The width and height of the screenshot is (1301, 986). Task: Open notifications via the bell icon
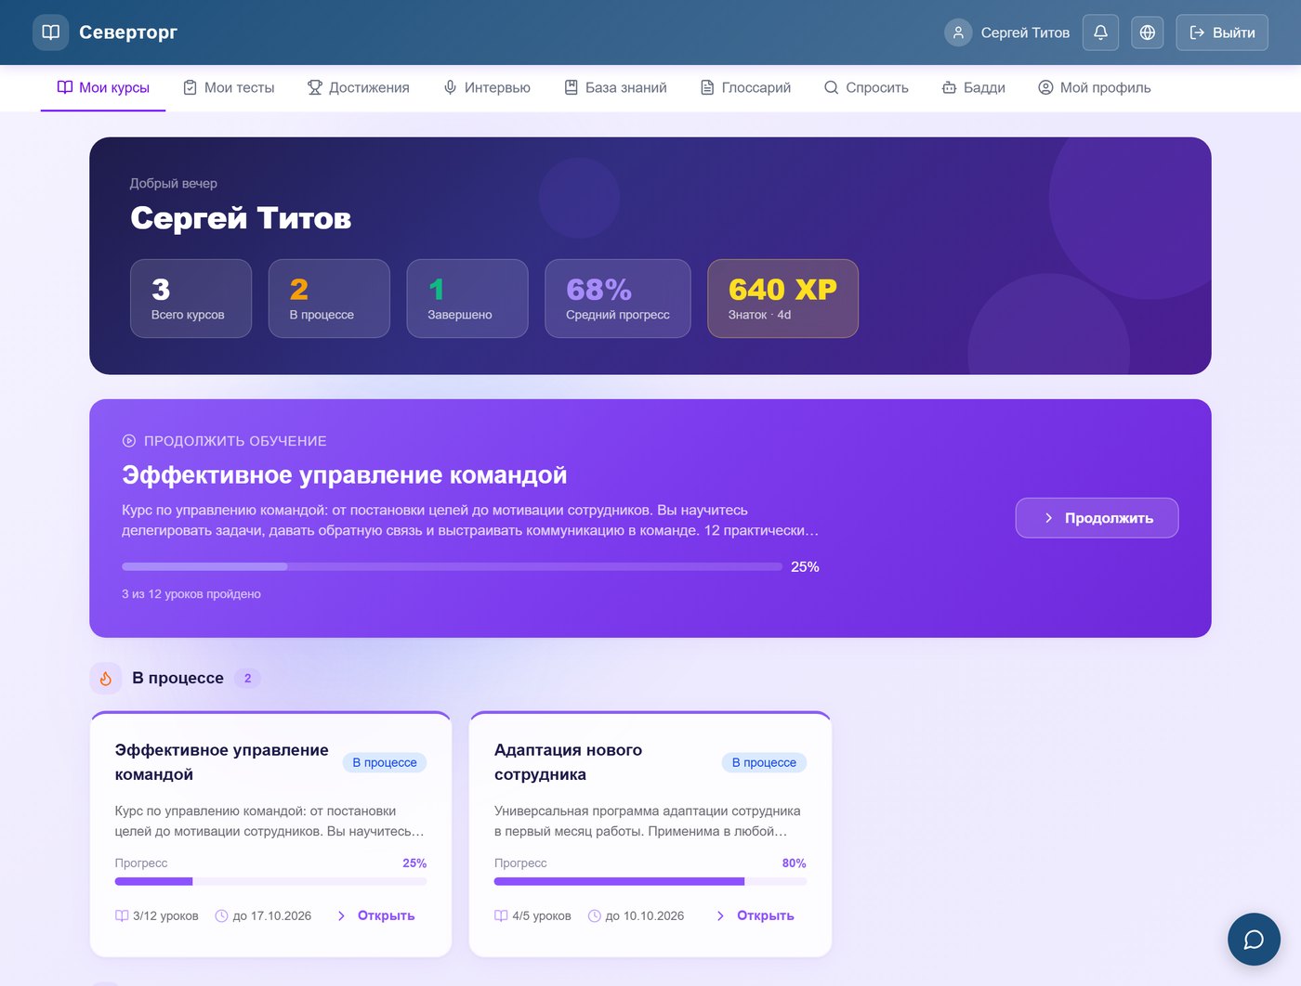[x=1100, y=32]
